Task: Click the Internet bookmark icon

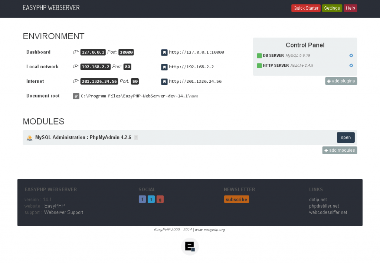Action: (164, 82)
